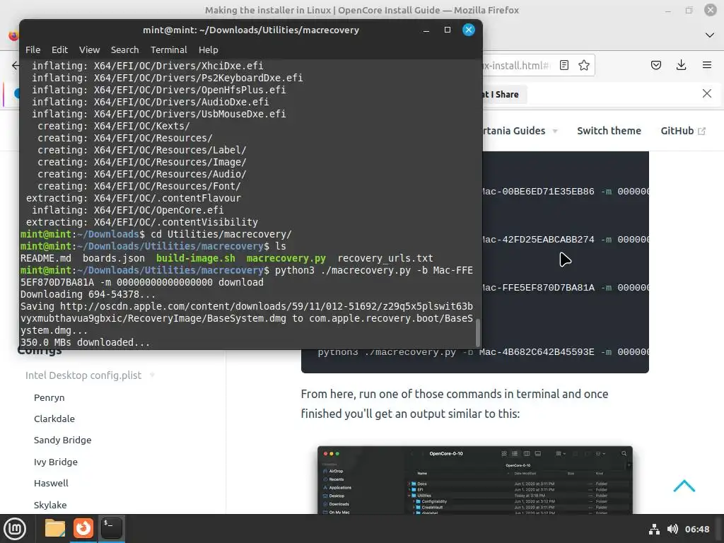Expand the Dortania Guides dropdown
724x543 pixels.
[520, 131]
